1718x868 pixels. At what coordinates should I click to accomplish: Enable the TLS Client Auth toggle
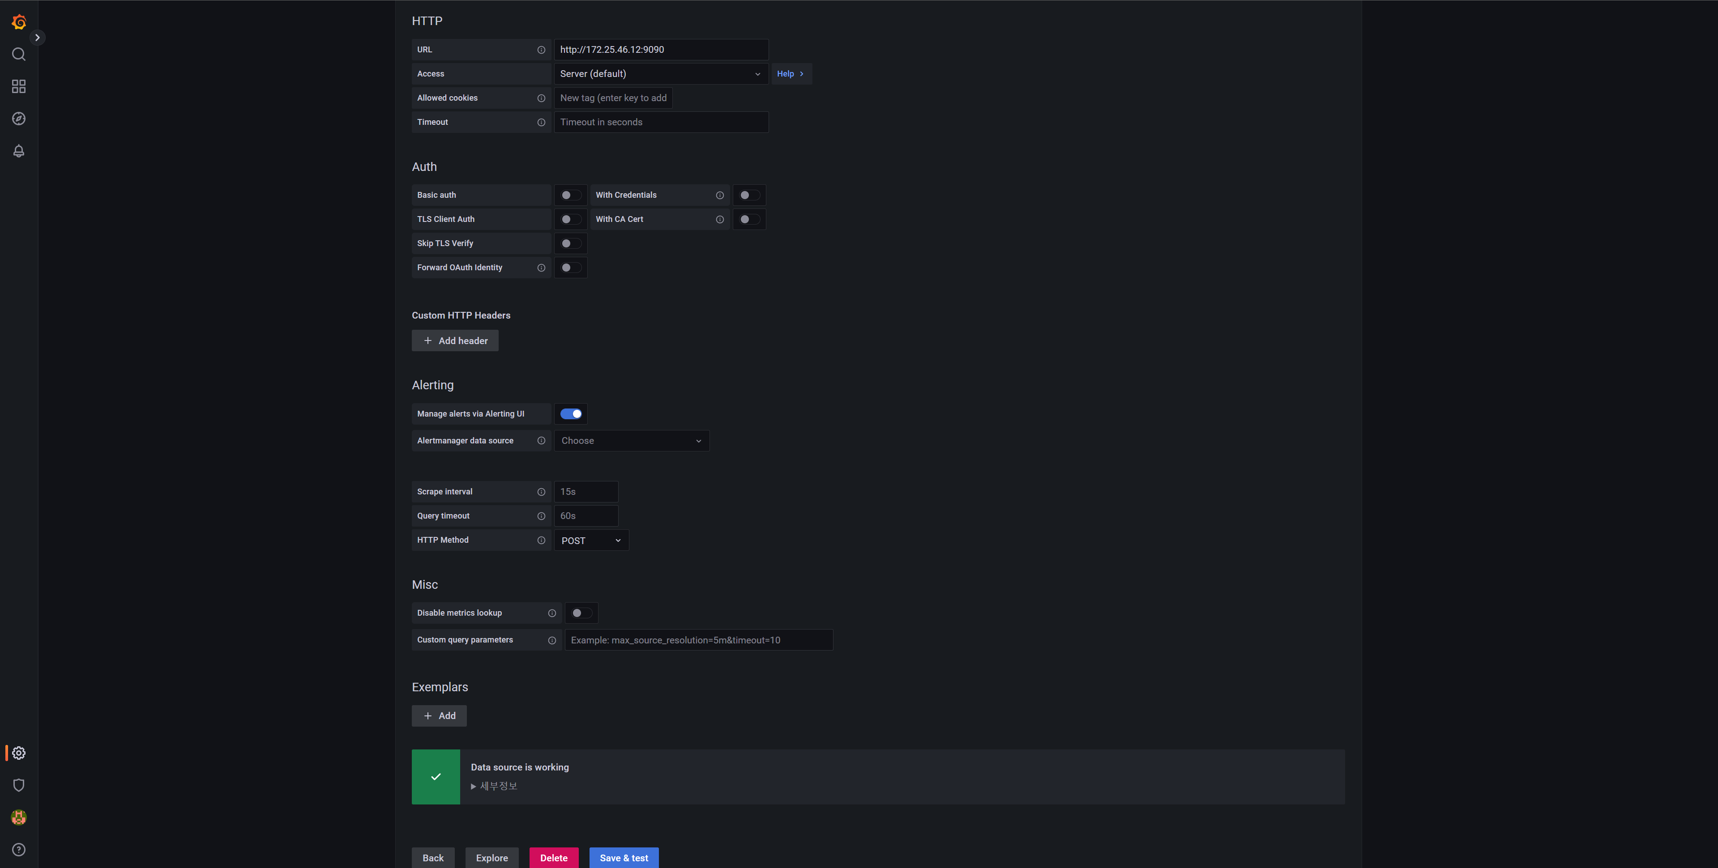tap(571, 219)
